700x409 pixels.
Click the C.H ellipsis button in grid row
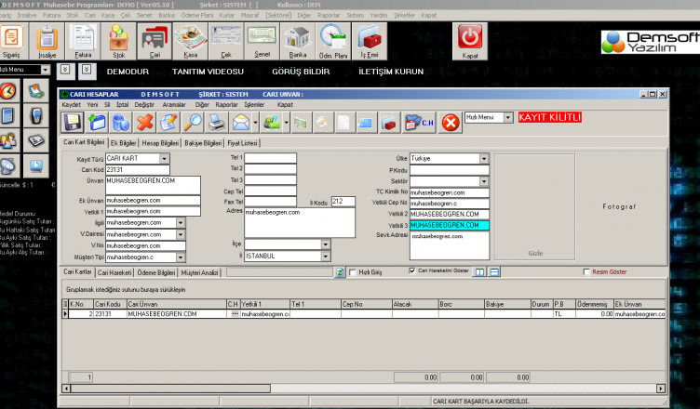pos(235,314)
